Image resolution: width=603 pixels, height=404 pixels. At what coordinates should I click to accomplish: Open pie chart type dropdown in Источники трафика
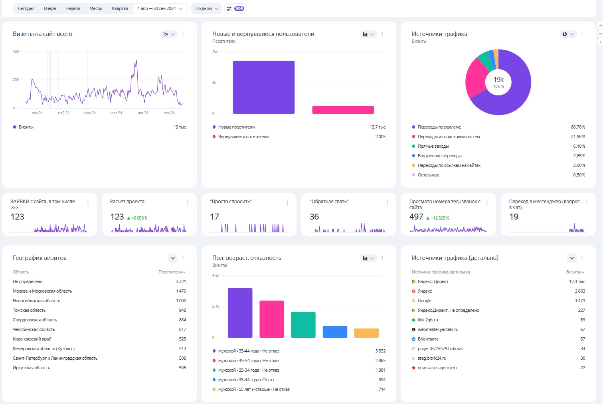pos(568,34)
